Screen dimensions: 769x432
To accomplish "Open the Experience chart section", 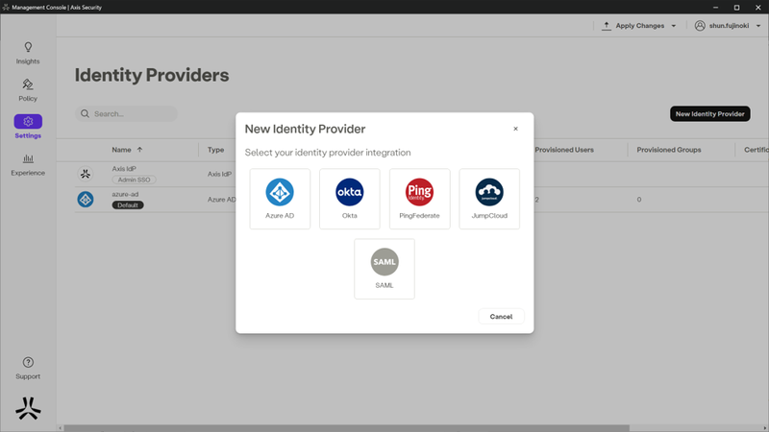I will click(x=28, y=158).
